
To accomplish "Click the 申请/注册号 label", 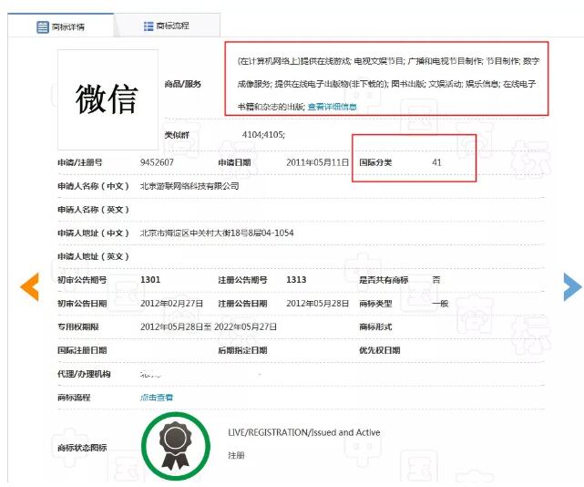I will pos(79,162).
